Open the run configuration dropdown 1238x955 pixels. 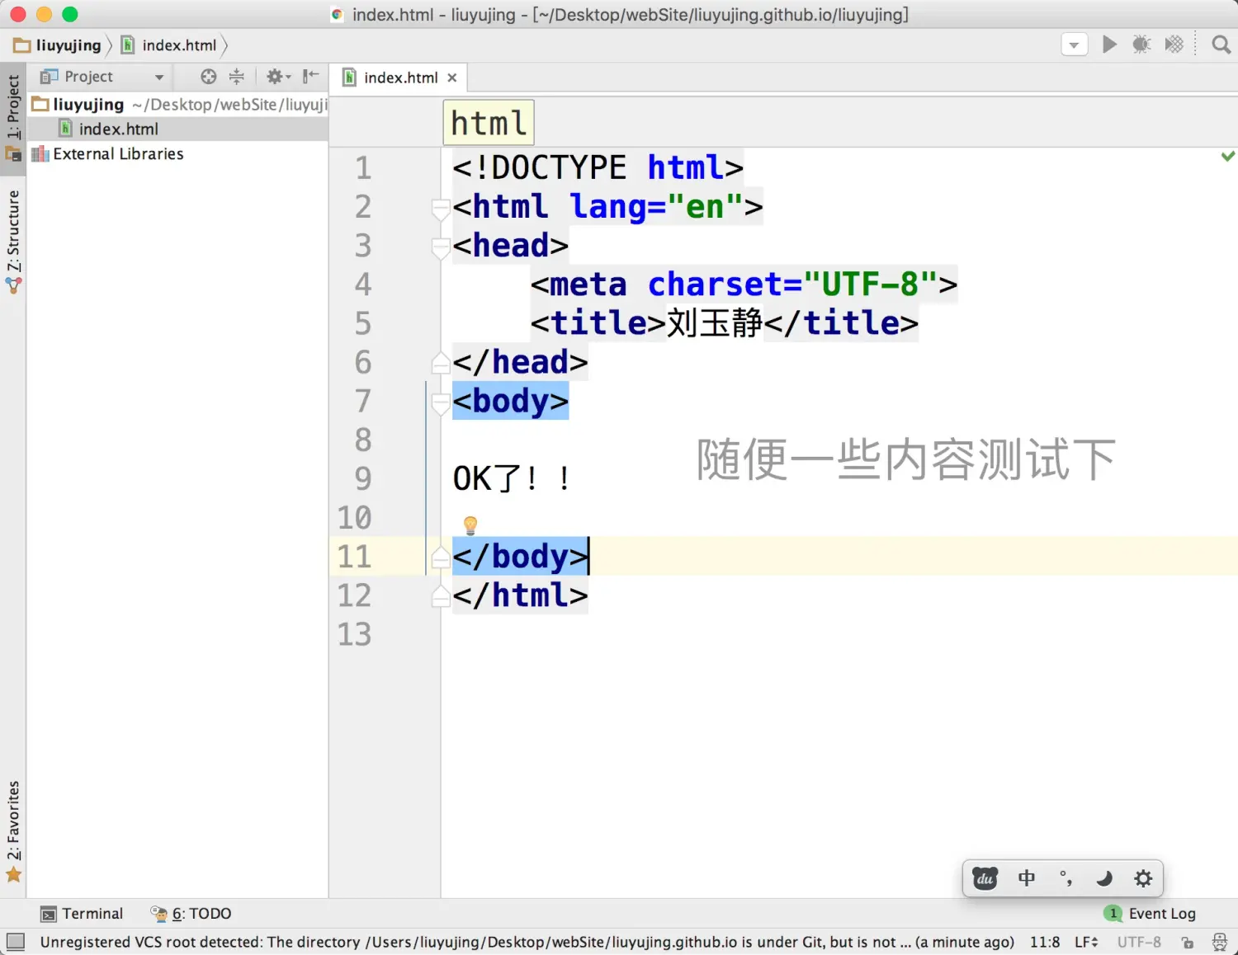[1074, 45]
